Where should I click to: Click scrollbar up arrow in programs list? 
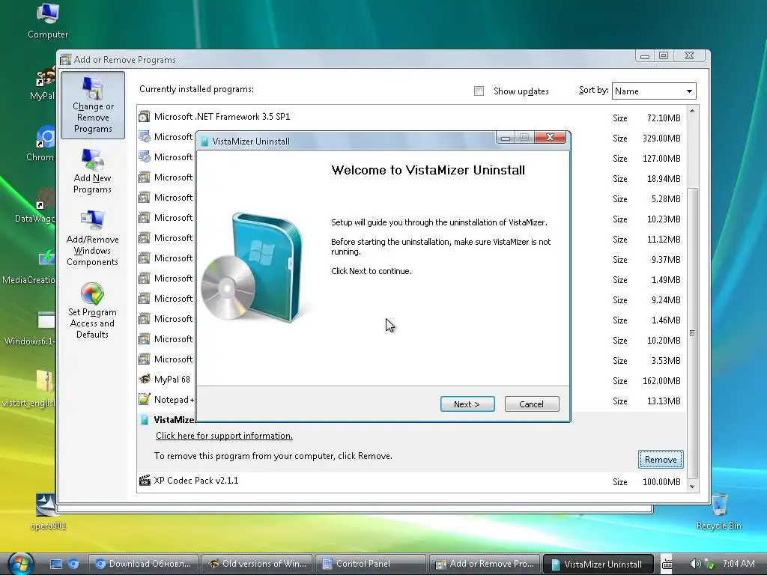(x=692, y=112)
